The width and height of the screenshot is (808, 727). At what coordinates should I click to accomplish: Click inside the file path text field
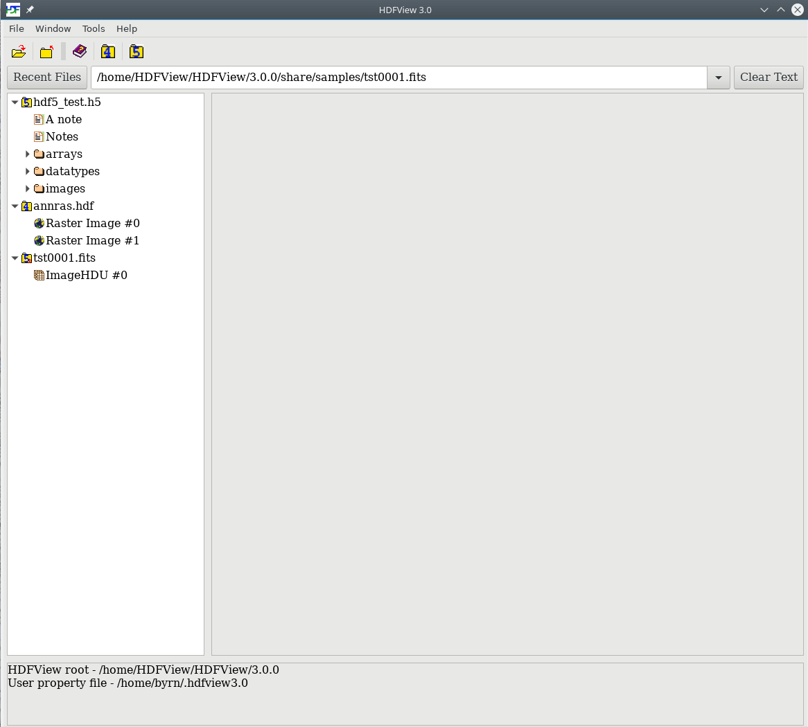(399, 78)
